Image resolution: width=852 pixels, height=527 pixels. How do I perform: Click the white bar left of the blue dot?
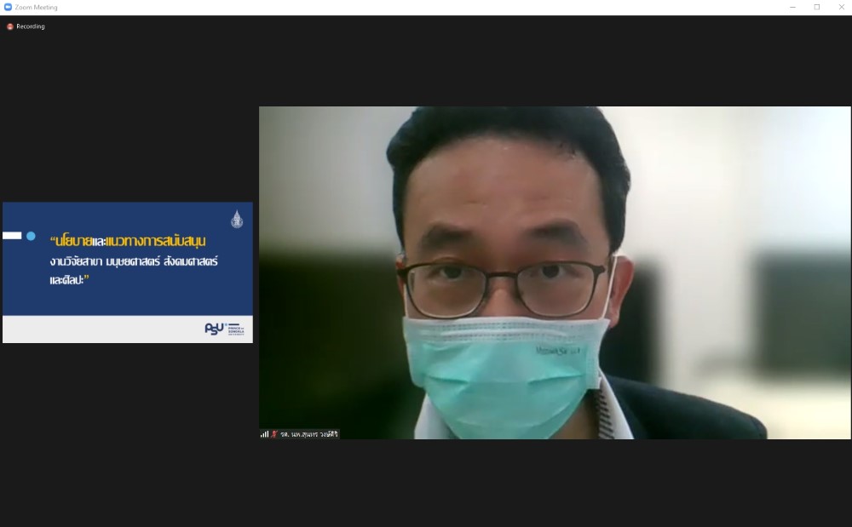(x=12, y=236)
